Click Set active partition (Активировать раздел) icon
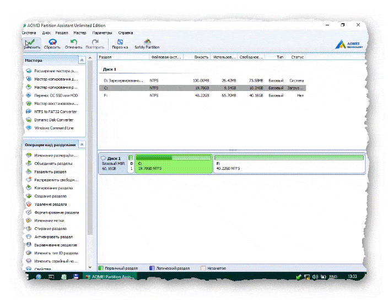 coord(29,237)
